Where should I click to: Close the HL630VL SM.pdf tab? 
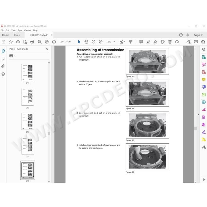pos(51,35)
